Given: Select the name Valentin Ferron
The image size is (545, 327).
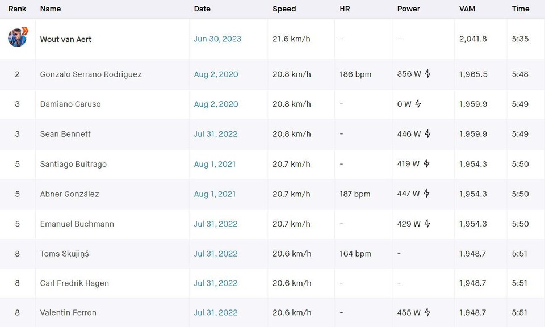Looking at the screenshot, I should pyautogui.click(x=68, y=312).
